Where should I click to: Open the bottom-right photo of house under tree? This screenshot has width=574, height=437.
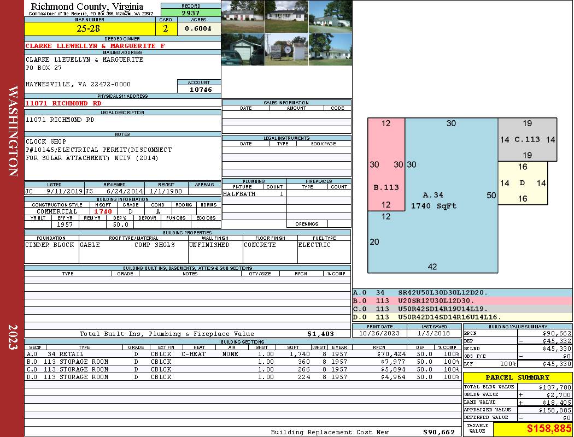point(330,49)
